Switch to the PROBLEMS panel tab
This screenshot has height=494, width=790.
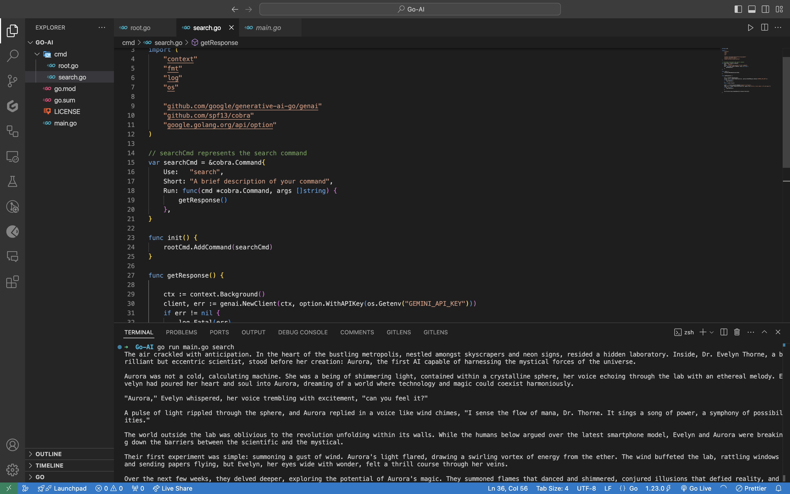[x=181, y=332]
